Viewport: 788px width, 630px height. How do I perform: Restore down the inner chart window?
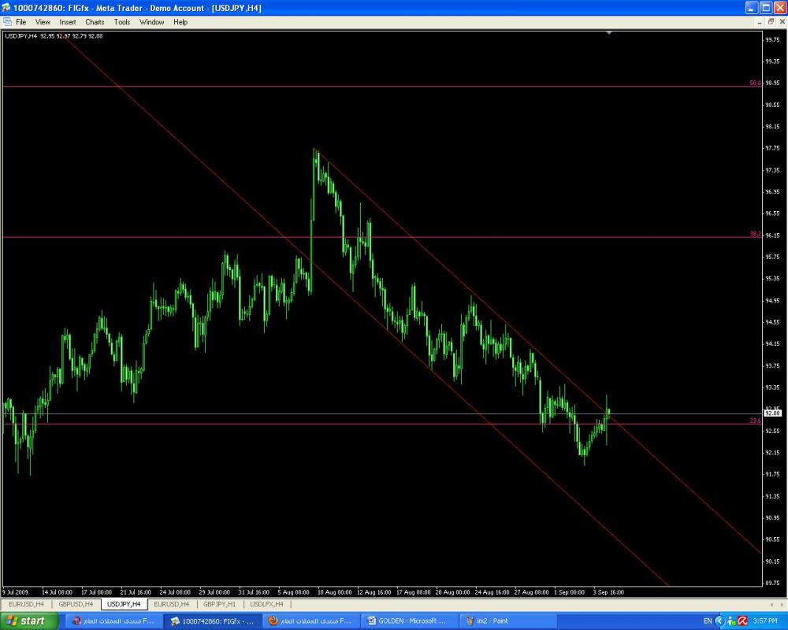(x=771, y=22)
